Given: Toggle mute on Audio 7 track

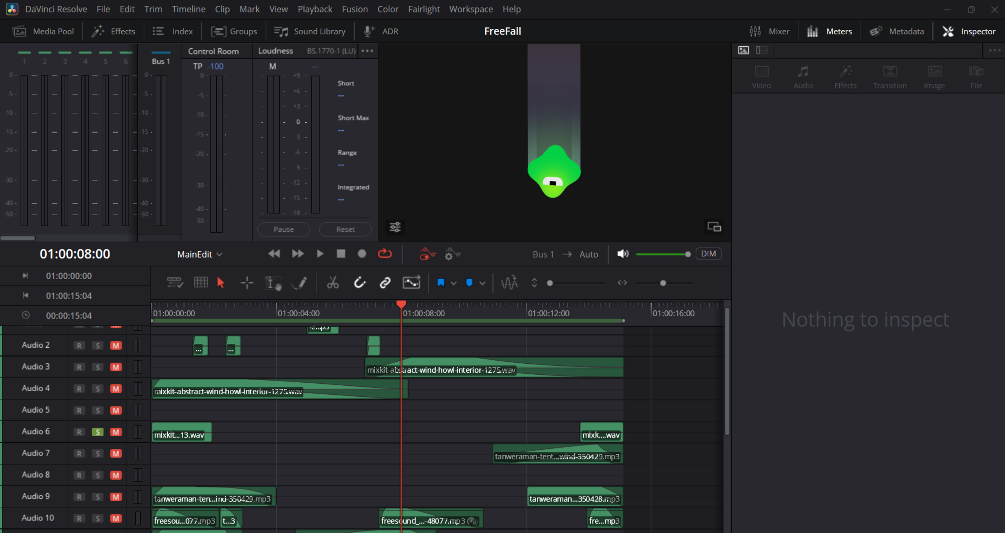Looking at the screenshot, I should point(116,454).
